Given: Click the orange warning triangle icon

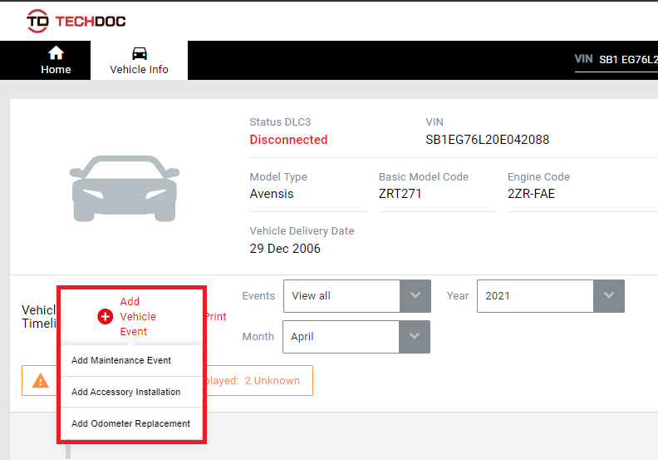Looking at the screenshot, I should [x=40, y=381].
